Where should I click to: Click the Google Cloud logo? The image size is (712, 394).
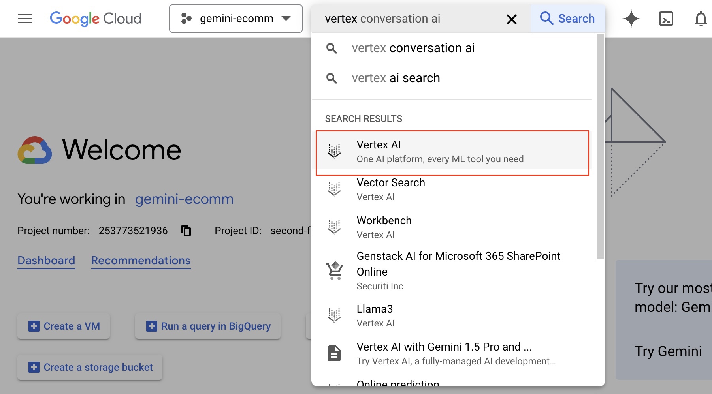tap(96, 18)
